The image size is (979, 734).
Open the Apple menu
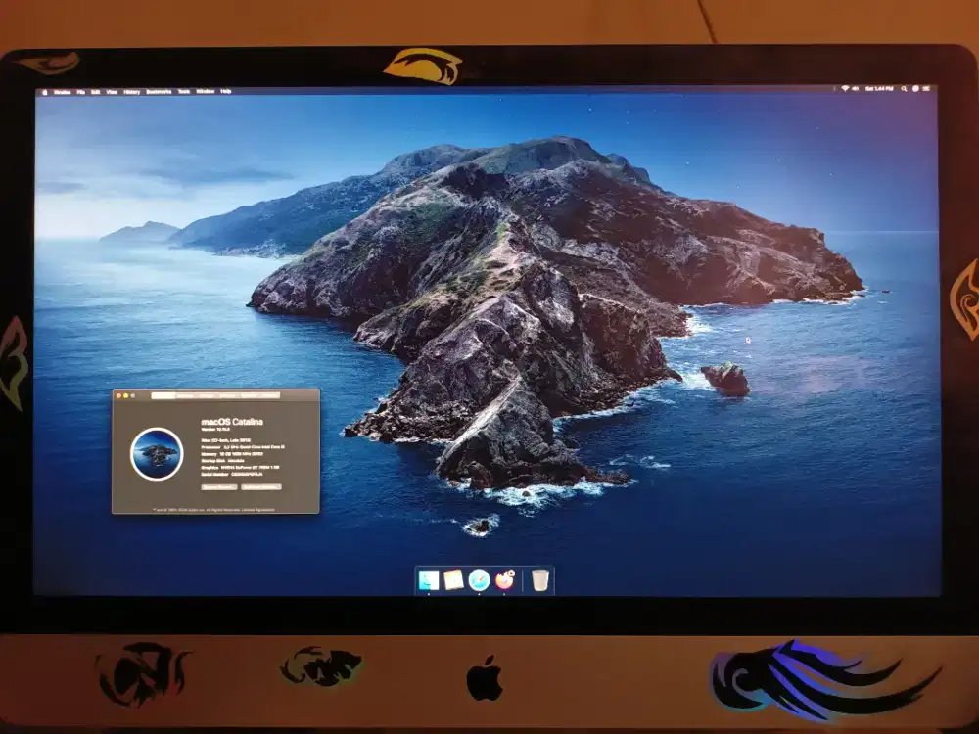pos(45,92)
